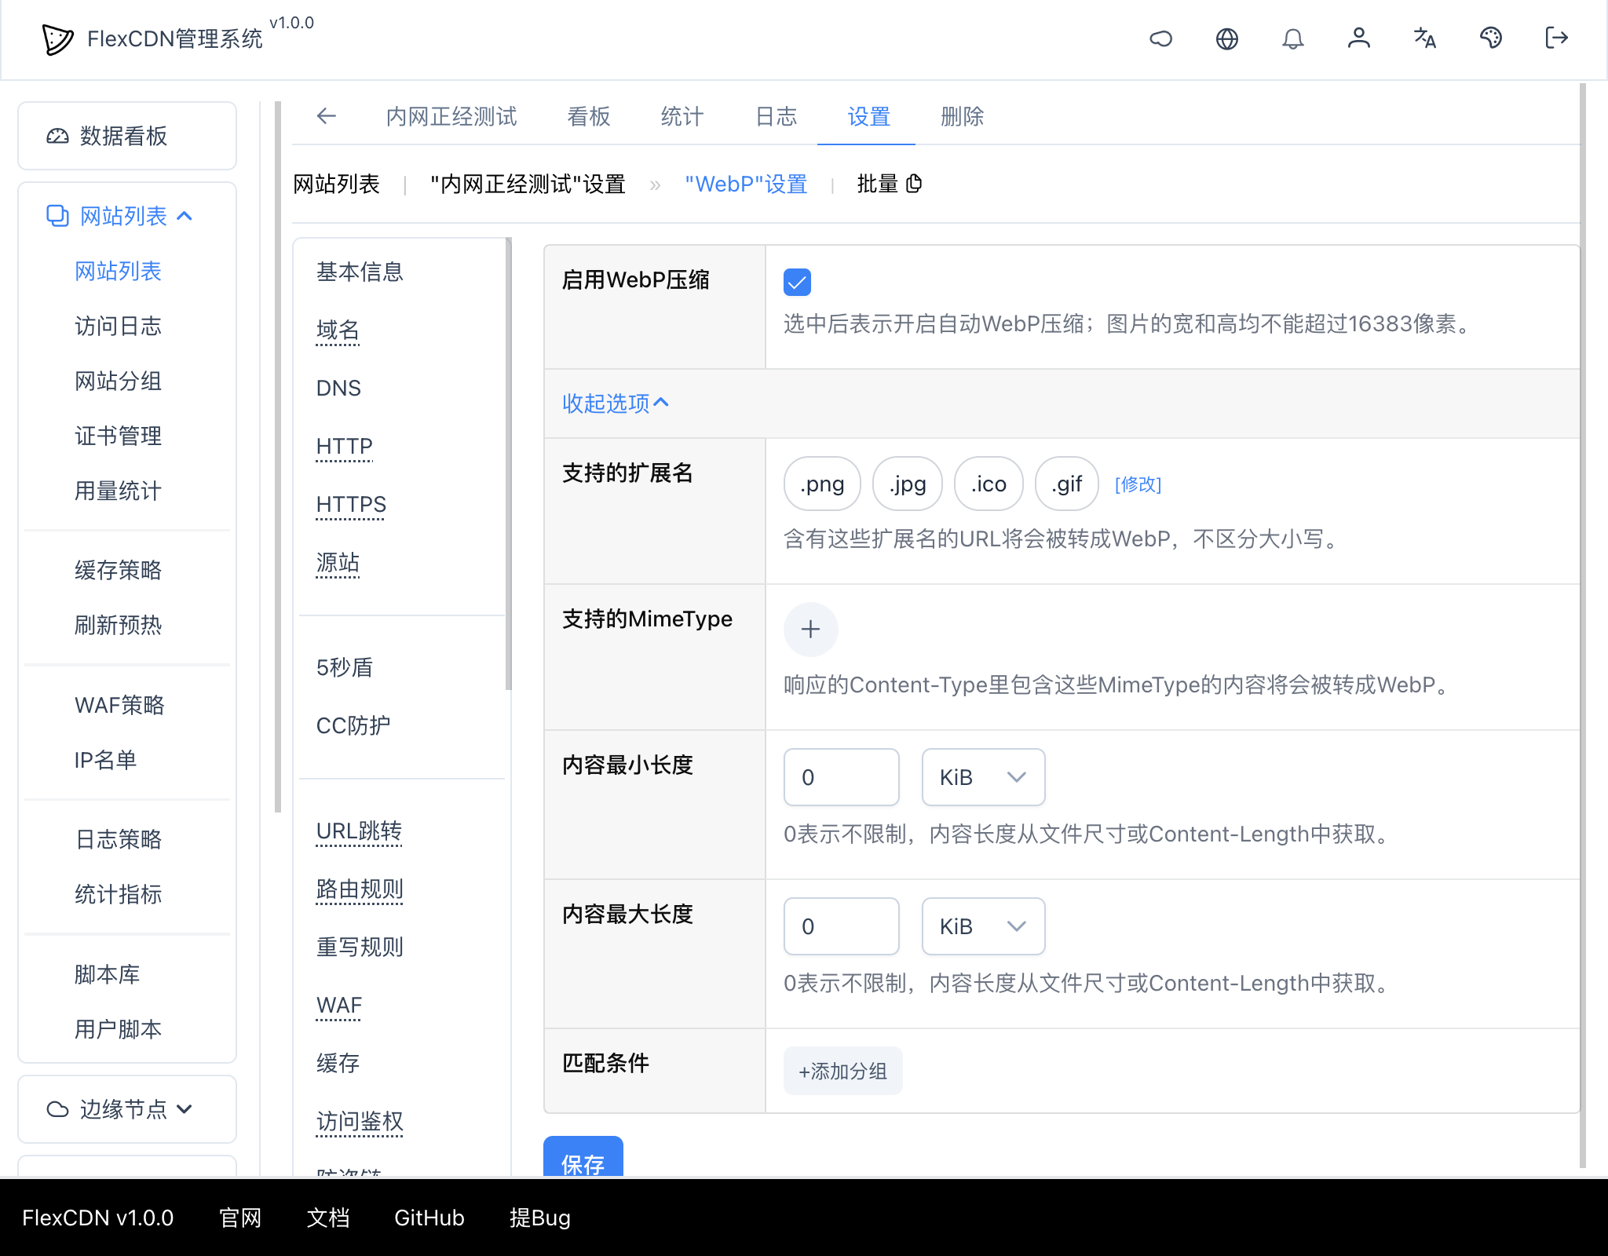This screenshot has width=1608, height=1256.
Task: Open 刷新预热 in the sidebar
Action: (x=118, y=625)
